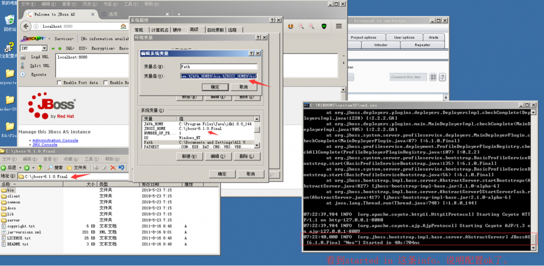Viewport: 544px width, 266px height.
Task: Click the HackBar Split URL icon
Action: 23,65
